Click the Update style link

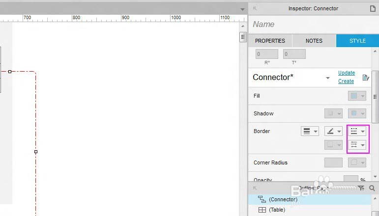[x=347, y=73]
